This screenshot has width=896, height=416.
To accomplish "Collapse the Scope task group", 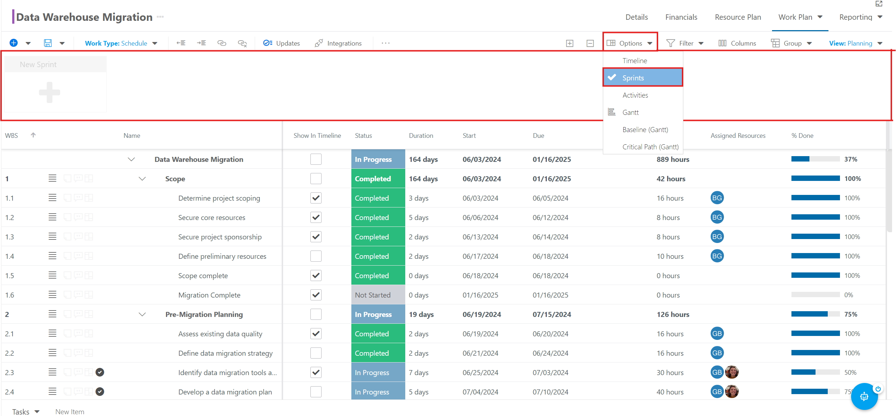I will coord(142,179).
